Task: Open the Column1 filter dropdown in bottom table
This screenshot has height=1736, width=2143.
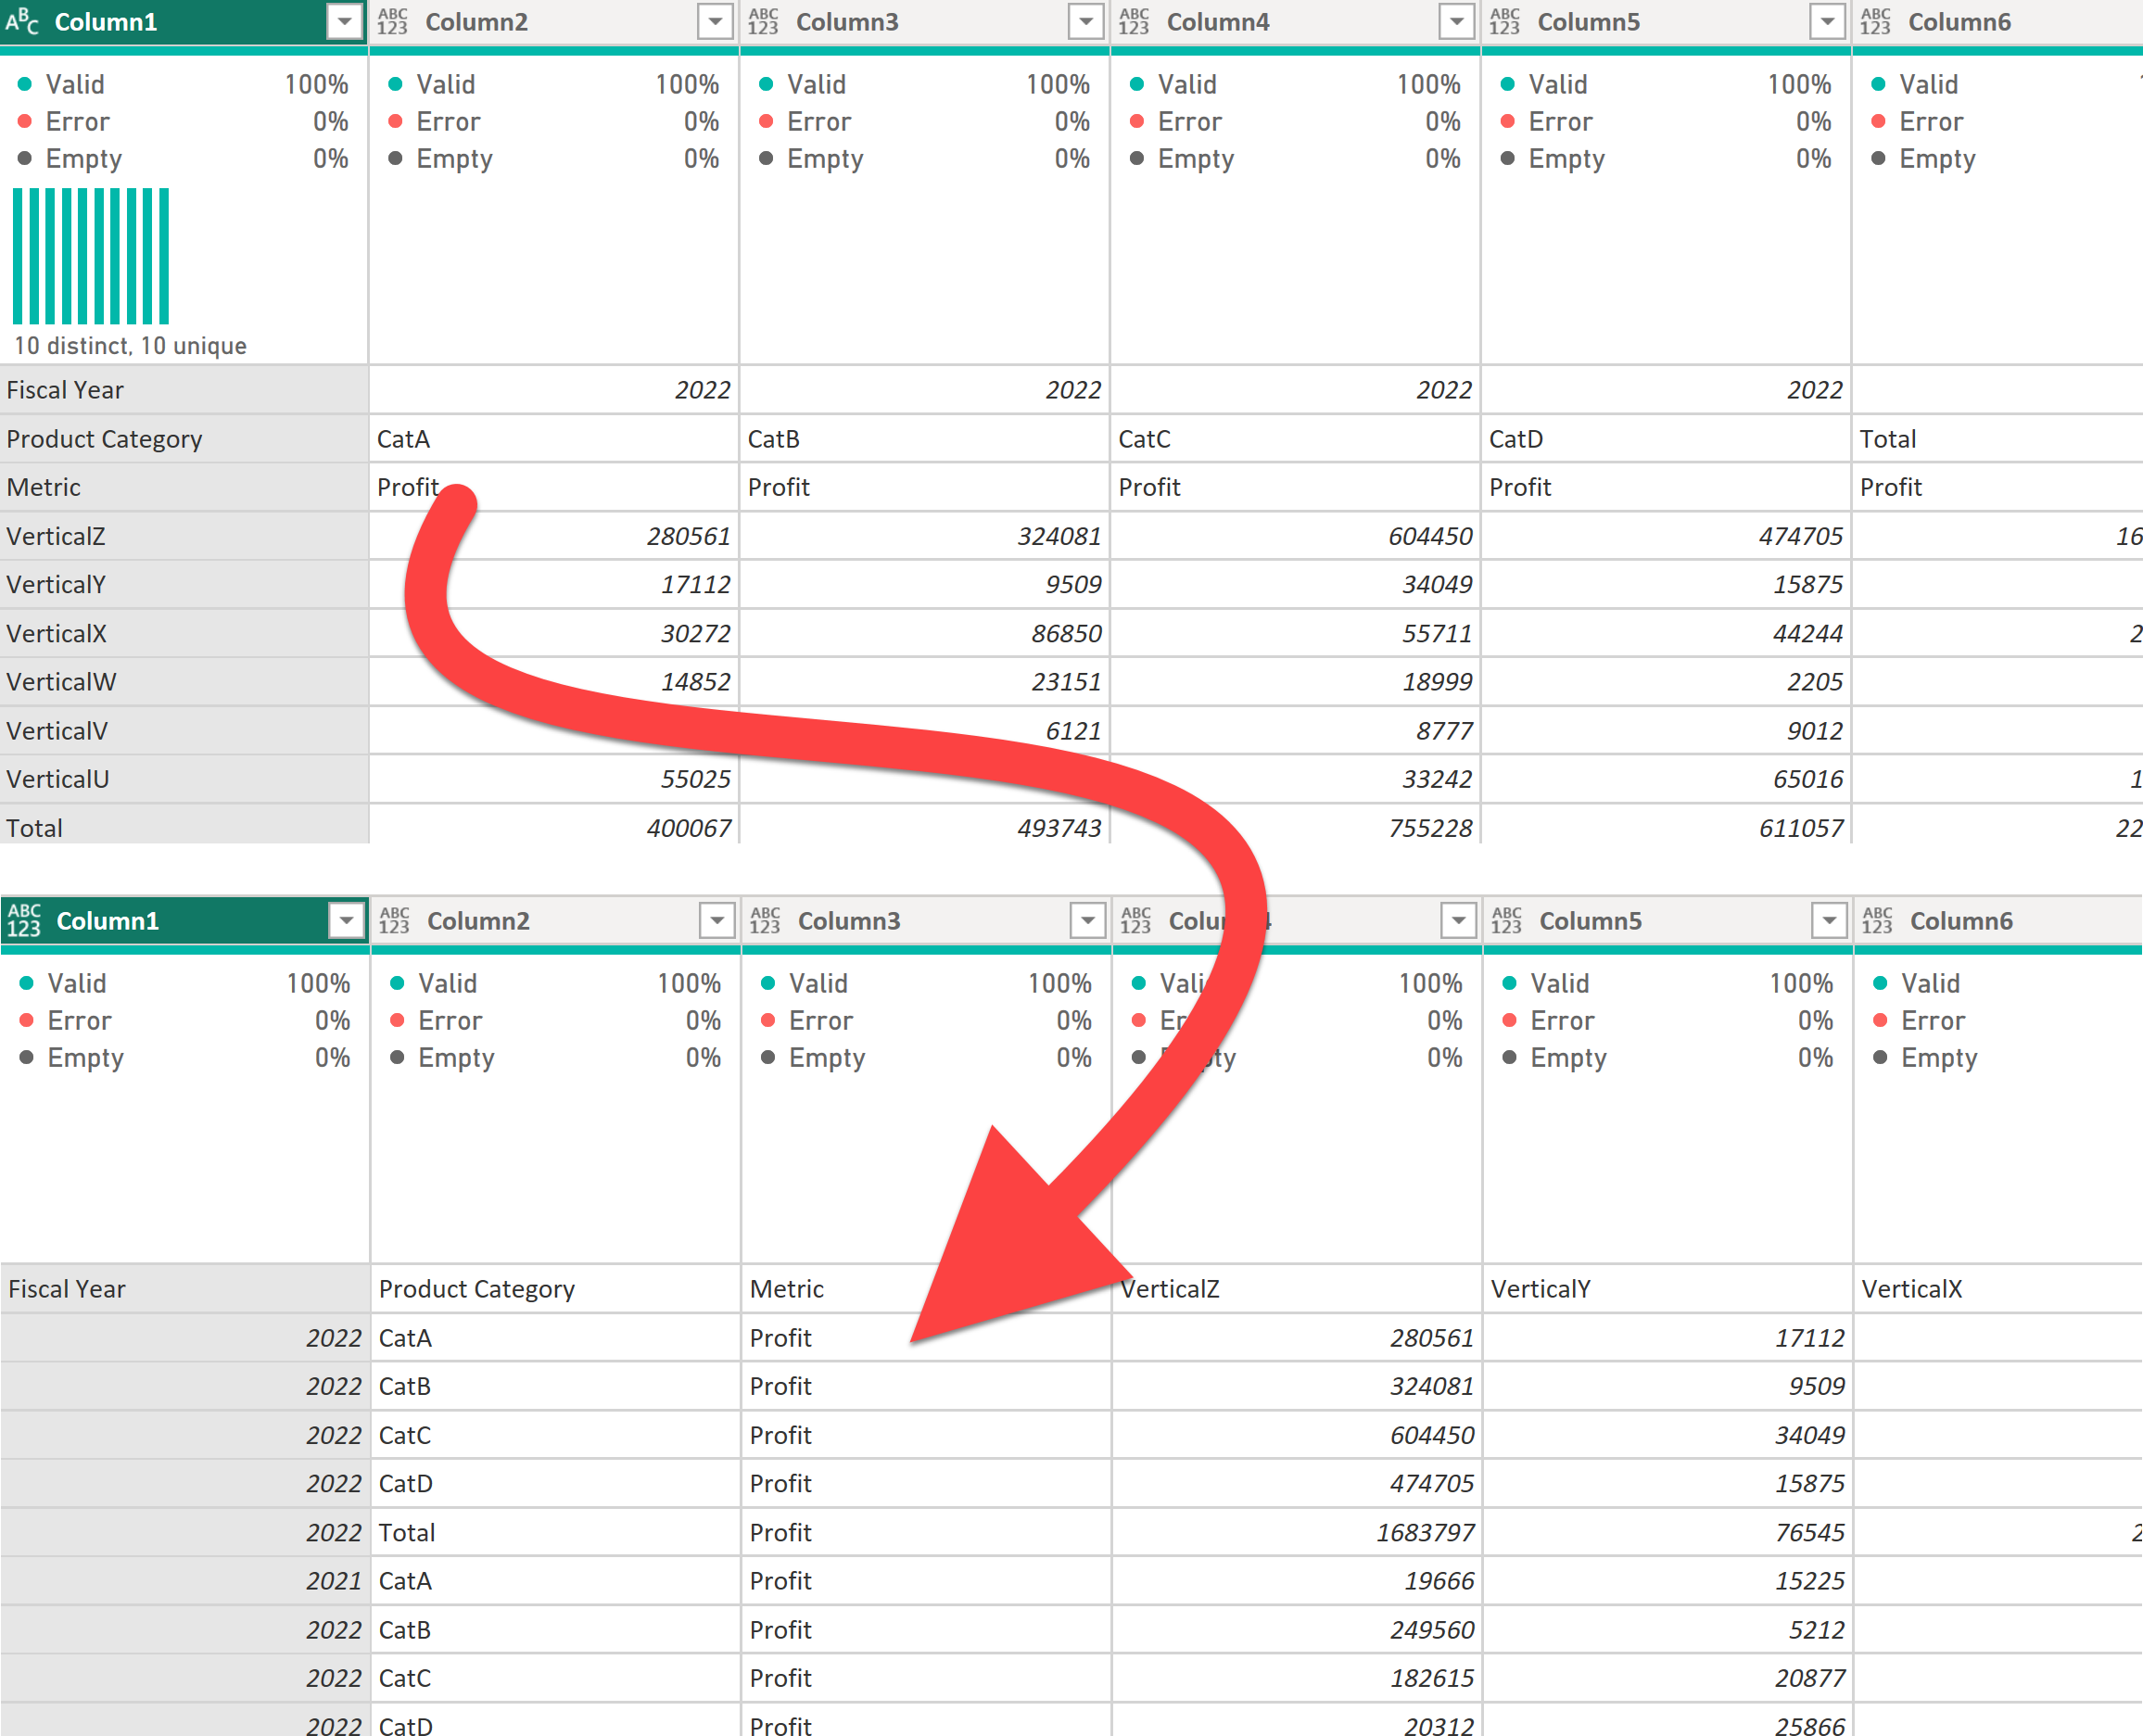Action: (x=346, y=920)
